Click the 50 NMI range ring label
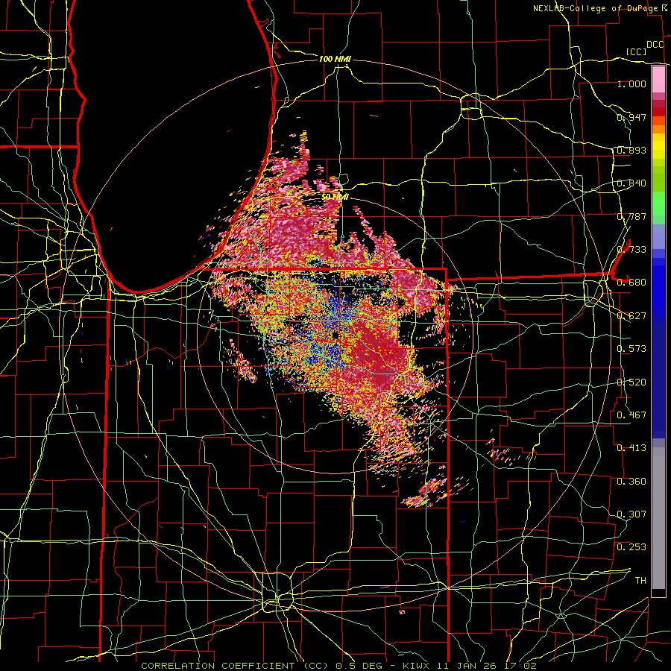Screen dimensions: 671x671 point(335,197)
